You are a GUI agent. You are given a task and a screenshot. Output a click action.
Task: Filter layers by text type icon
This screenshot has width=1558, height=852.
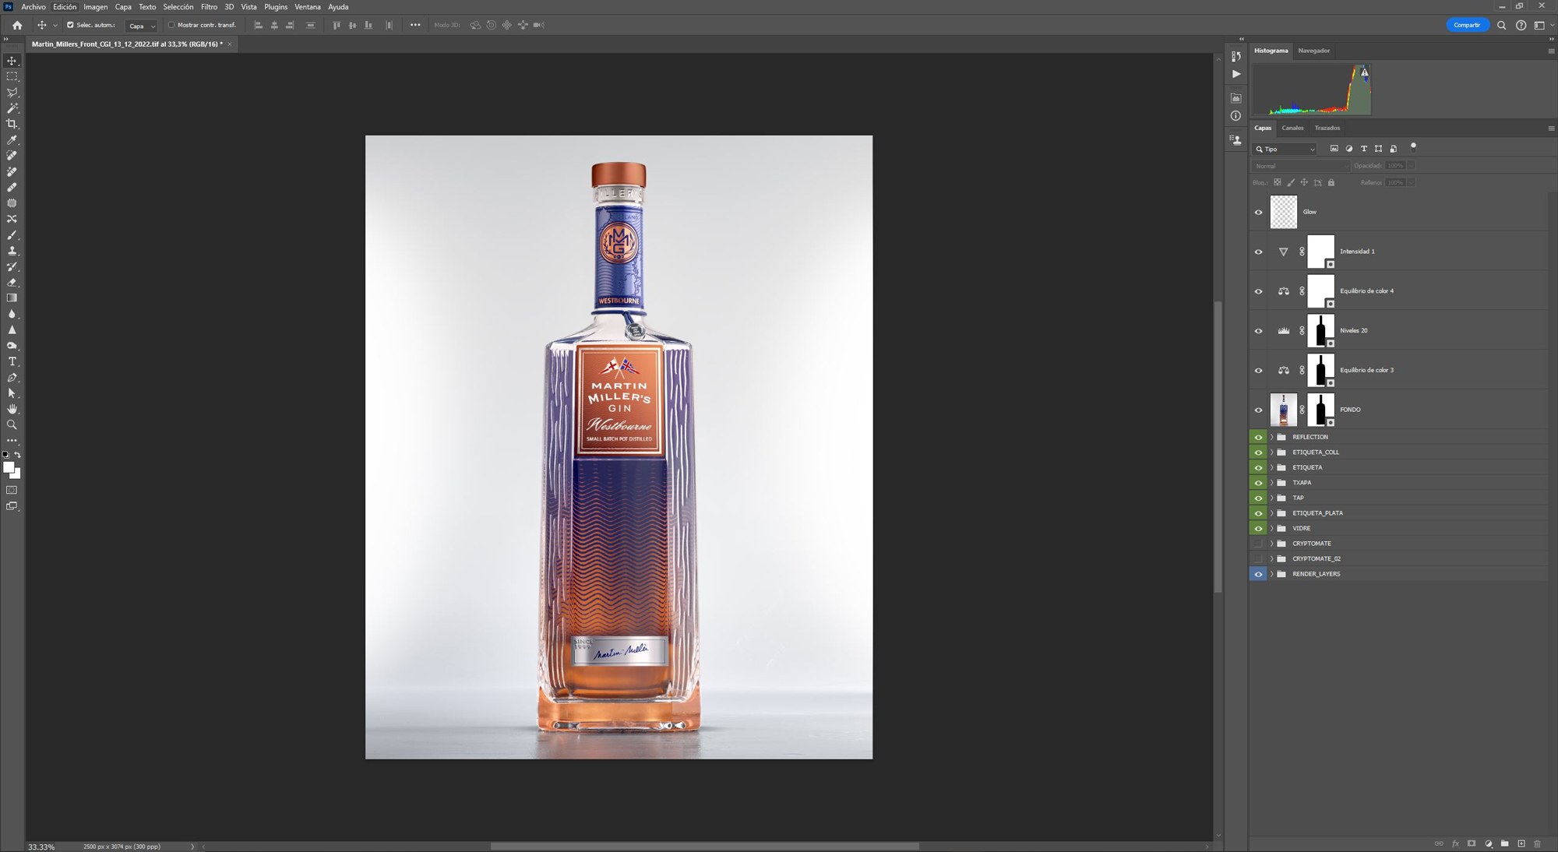pos(1363,149)
